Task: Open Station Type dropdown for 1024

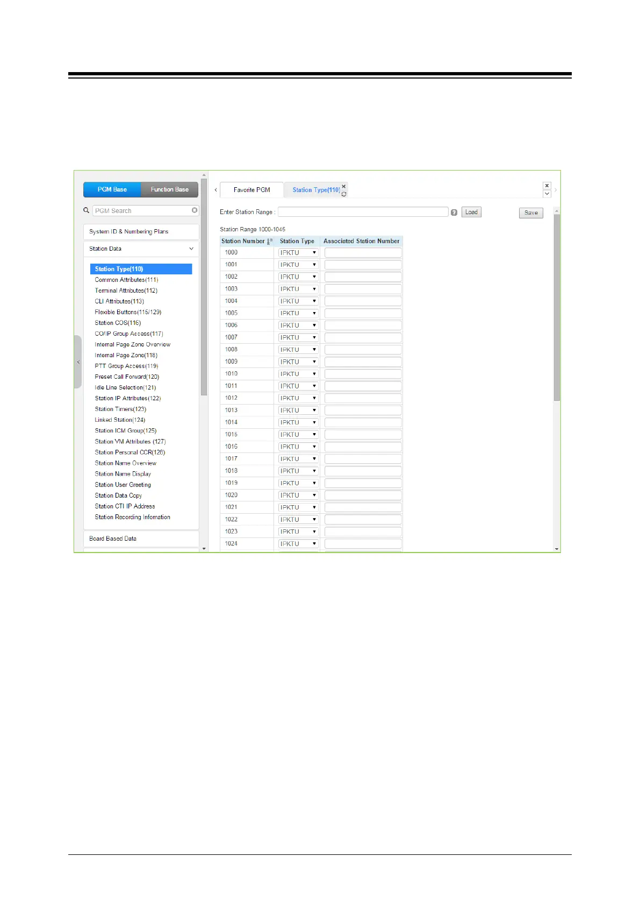Action: [x=298, y=544]
